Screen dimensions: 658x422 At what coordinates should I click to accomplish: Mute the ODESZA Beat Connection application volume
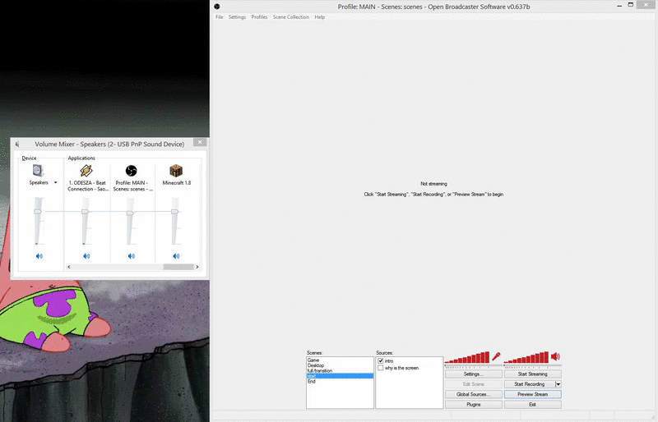[86, 255]
